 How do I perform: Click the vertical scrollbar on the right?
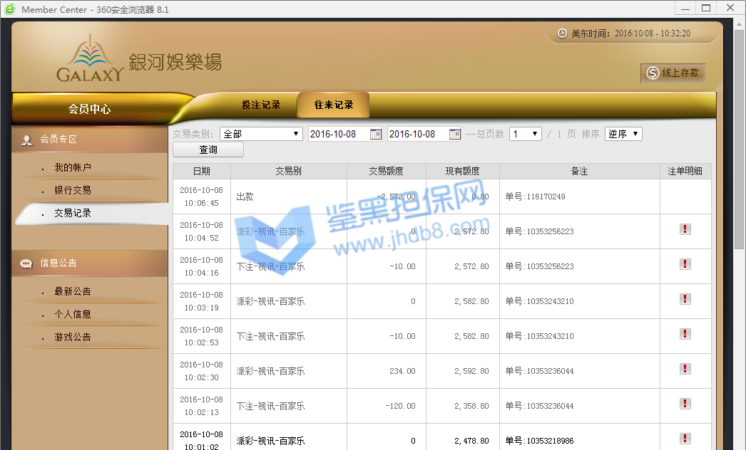click(740, 142)
